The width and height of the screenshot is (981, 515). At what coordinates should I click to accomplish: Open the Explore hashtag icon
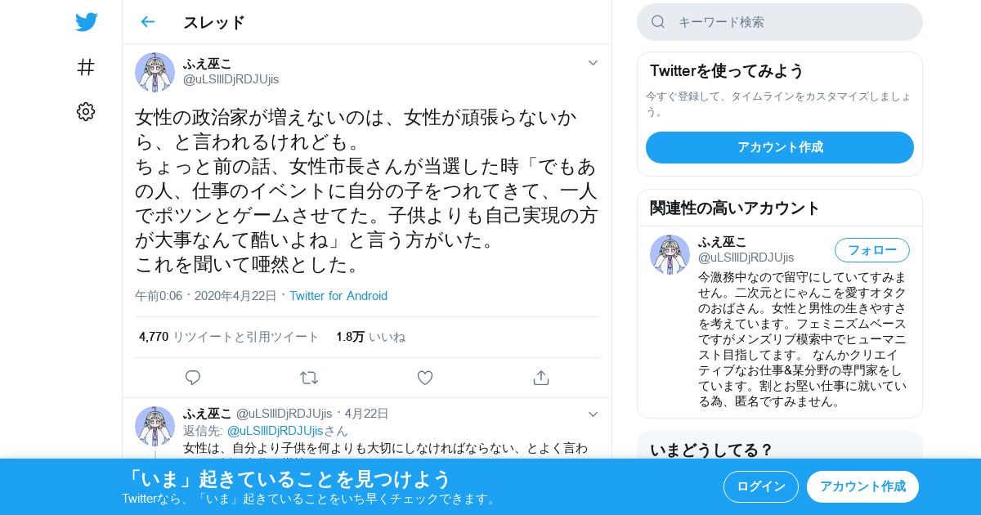(x=86, y=67)
